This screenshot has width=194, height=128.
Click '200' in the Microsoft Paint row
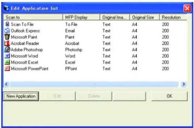pos(165,37)
